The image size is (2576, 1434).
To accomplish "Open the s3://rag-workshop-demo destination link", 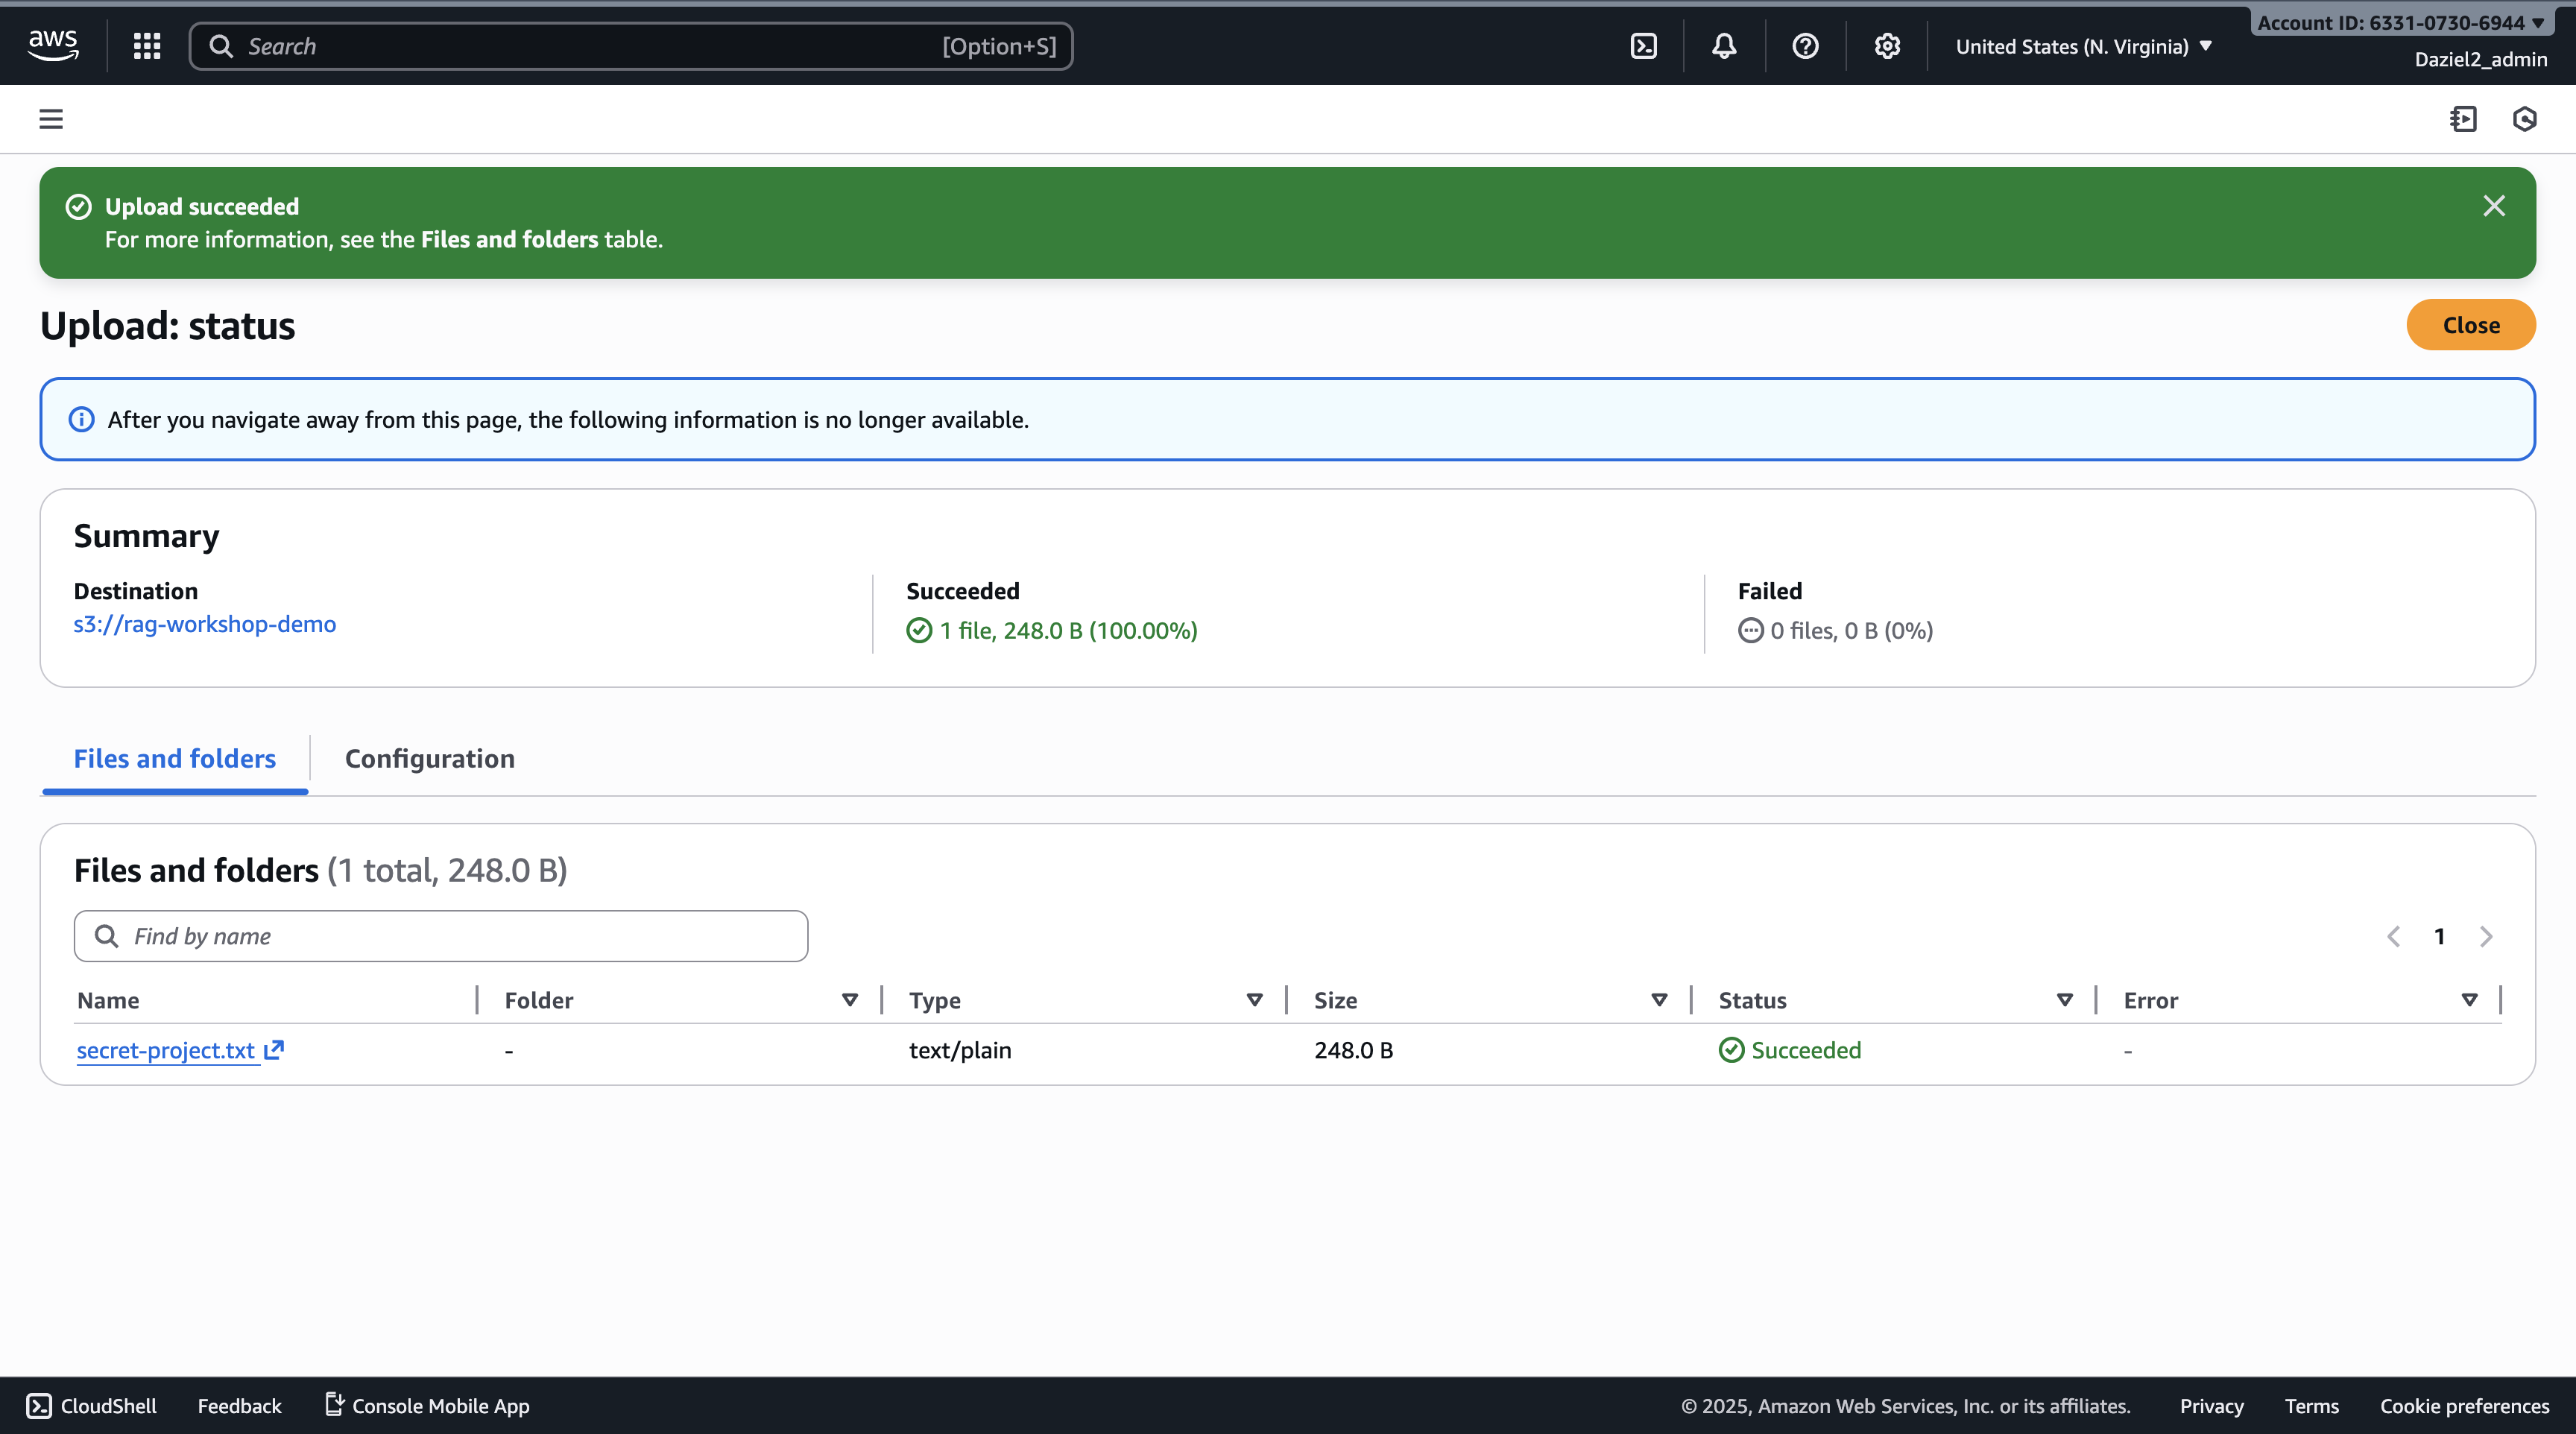I will pyautogui.click(x=204, y=623).
